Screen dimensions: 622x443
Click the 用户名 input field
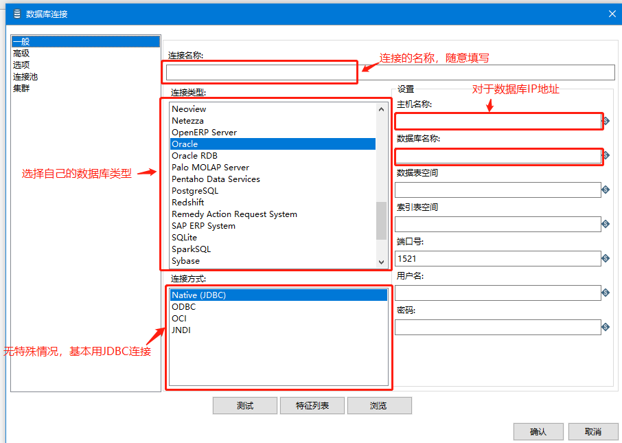pos(498,293)
